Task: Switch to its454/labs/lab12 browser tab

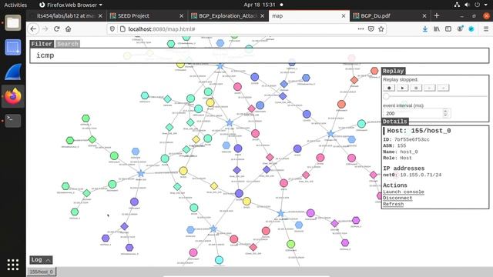Action: pyautogui.click(x=66, y=15)
